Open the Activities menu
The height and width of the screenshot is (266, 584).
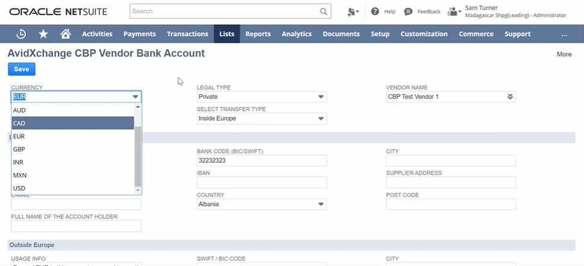97,34
